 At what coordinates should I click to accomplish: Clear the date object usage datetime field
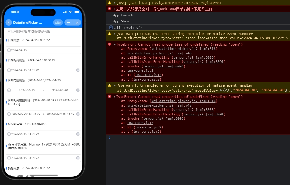pyautogui.click(x=78, y=158)
